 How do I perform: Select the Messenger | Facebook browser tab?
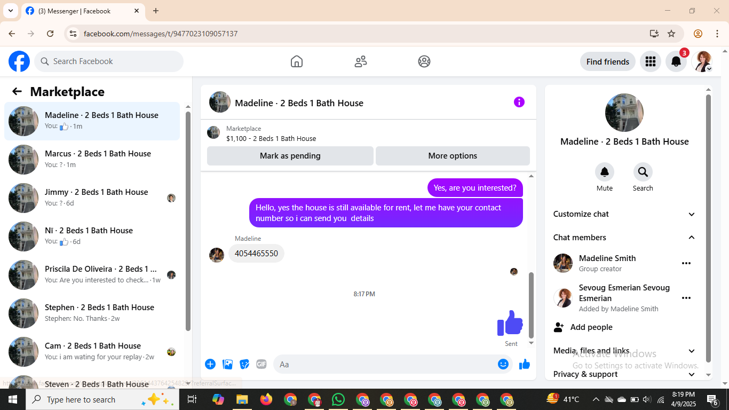coord(83,11)
